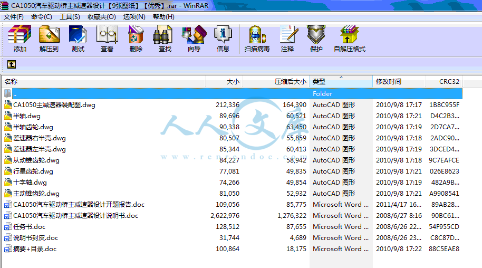
Task: Select 行星齿轮.dwg file
Action: click(33, 171)
